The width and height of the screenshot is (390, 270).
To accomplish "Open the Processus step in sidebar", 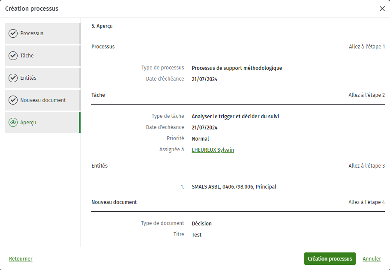I will click(43, 33).
